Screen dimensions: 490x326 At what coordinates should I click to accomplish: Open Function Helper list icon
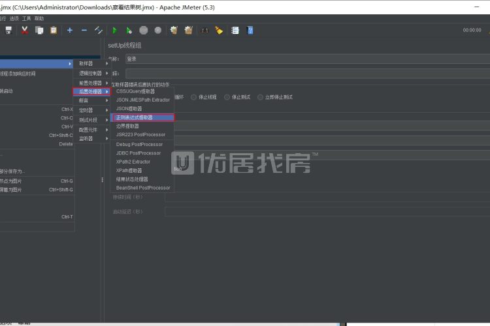[x=235, y=30]
